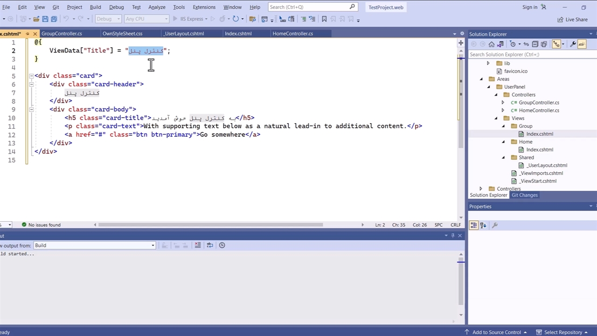Click the bookmark icon in the toolbar
597x336 pixels.
click(x=324, y=19)
